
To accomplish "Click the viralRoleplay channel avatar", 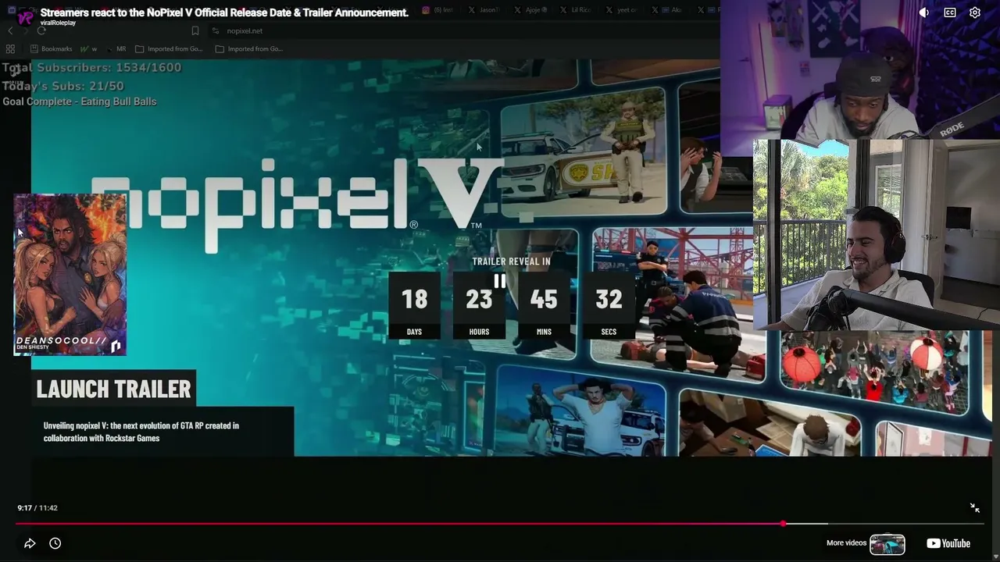I will click(x=25, y=17).
